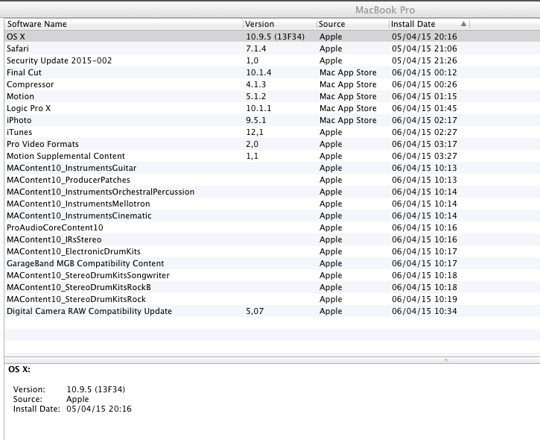
Task: Grab the split pane divider handle
Action: point(446,360)
